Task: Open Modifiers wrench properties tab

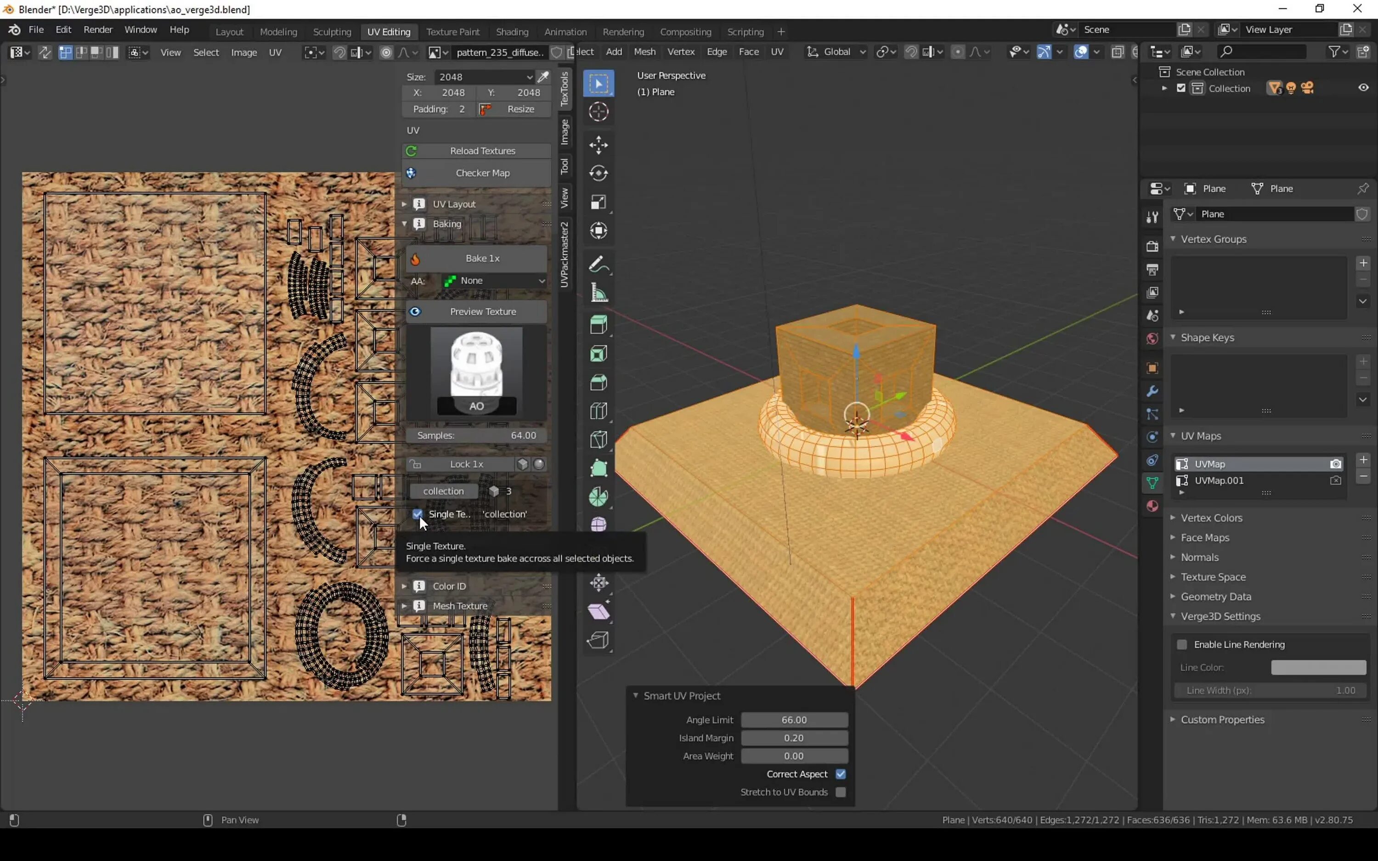Action: click(1152, 391)
